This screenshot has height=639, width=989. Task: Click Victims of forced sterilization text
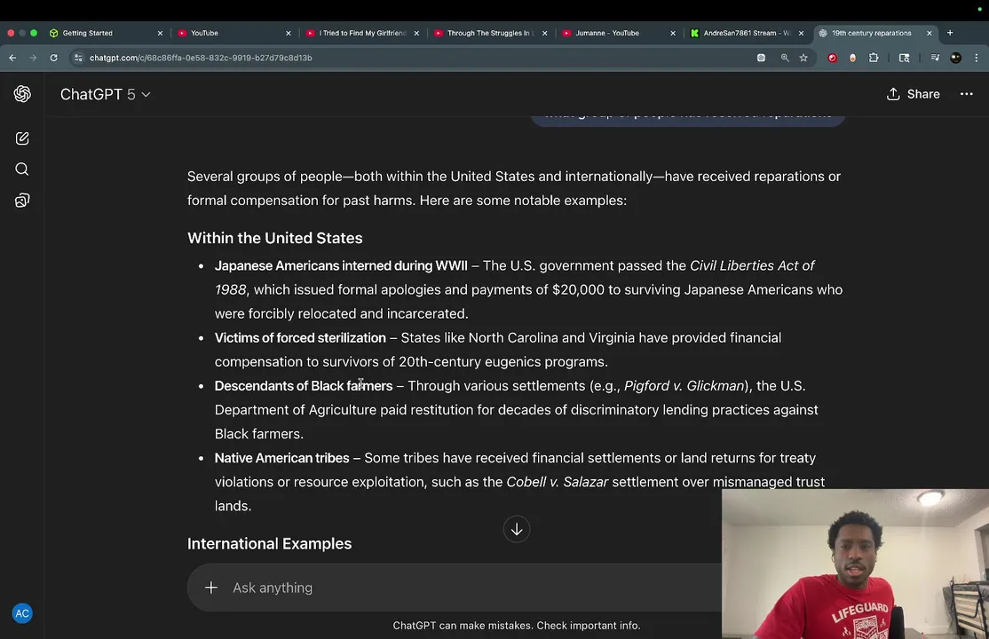300,337
